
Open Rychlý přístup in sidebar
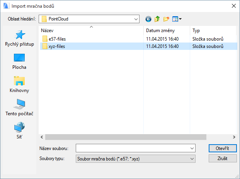pyautogui.click(x=19, y=38)
